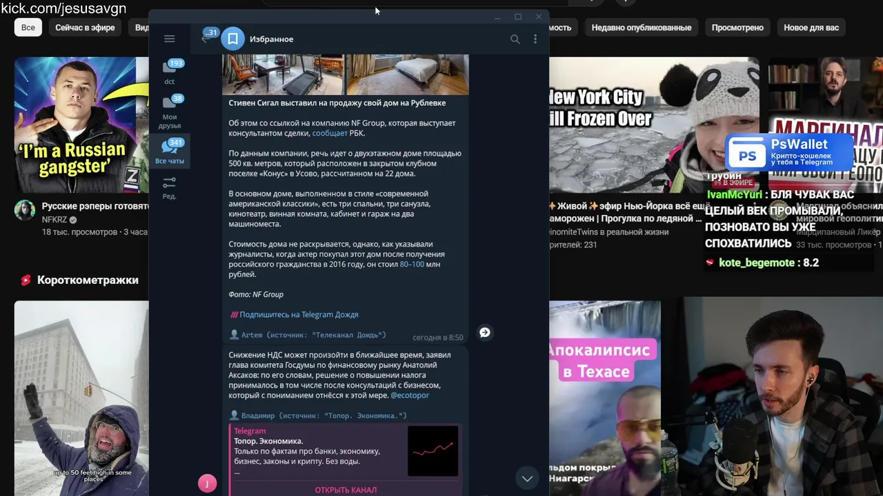The image size is (883, 496).
Task: Click the Топор channel chart preview image
Action: 433,451
